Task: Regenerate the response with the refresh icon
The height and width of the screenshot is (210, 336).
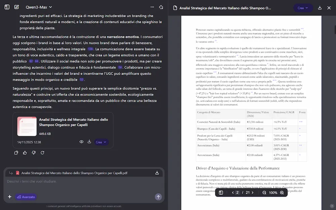Action: click(x=42, y=153)
